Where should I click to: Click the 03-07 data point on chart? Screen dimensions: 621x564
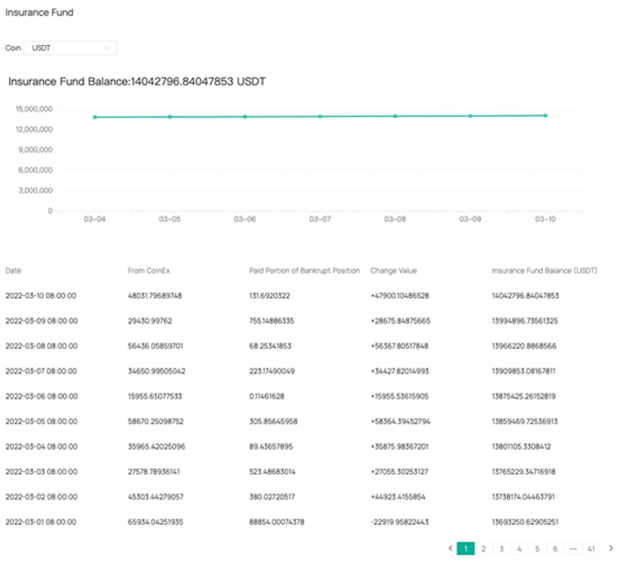tap(320, 116)
